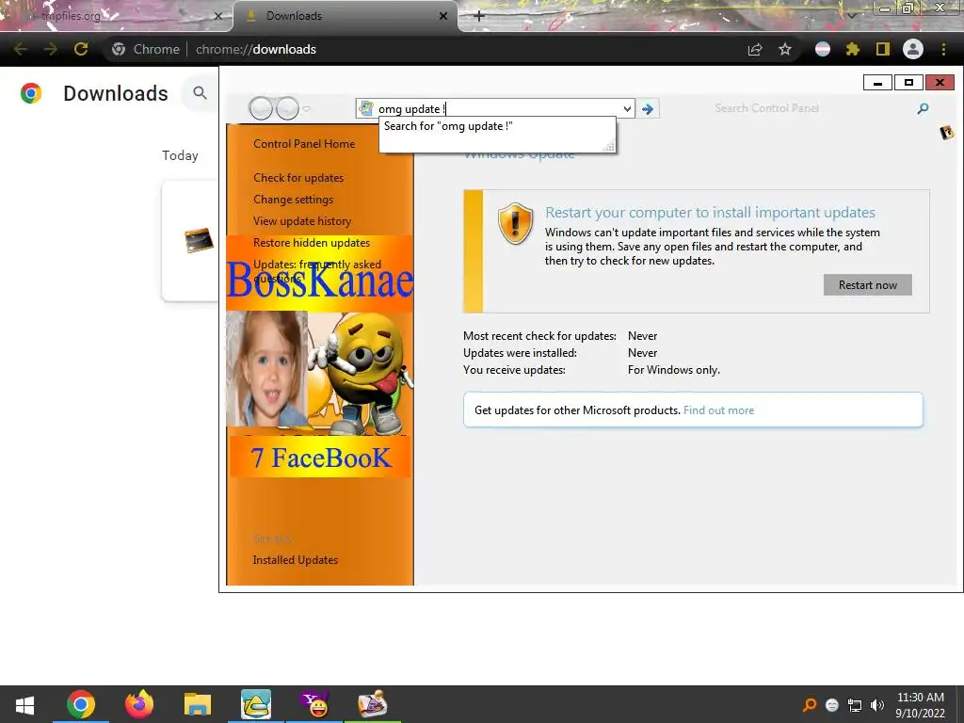Open recent pages dropdown next to nav buttons
This screenshot has width=964, height=723.
[306, 109]
